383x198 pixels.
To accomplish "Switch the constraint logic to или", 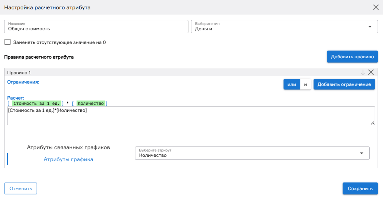I will point(291,84).
